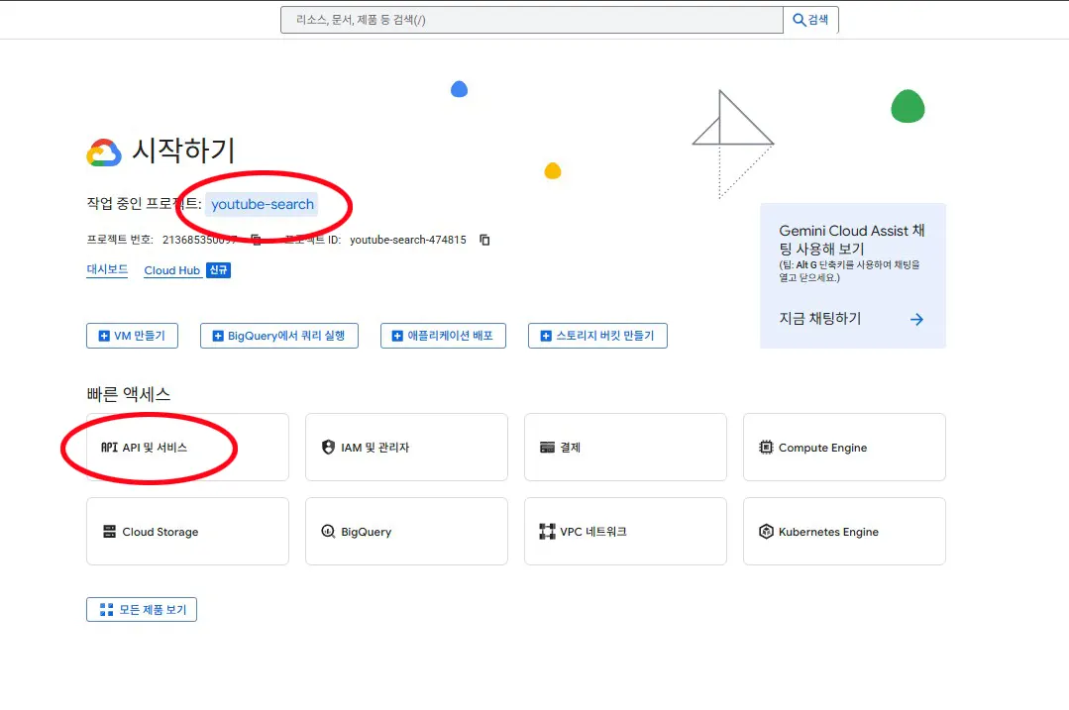Select the Cloud Storage bucket icon
The image size is (1069, 710).
coord(112,531)
